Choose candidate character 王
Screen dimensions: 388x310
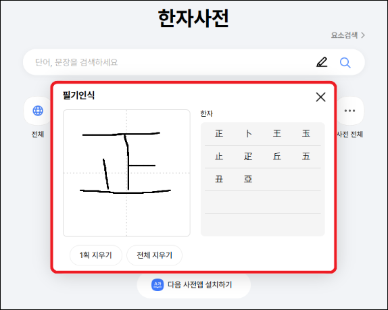(x=277, y=134)
